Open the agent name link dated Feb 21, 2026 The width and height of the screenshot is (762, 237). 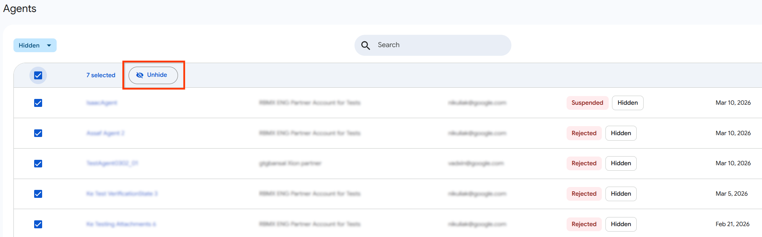pyautogui.click(x=121, y=224)
